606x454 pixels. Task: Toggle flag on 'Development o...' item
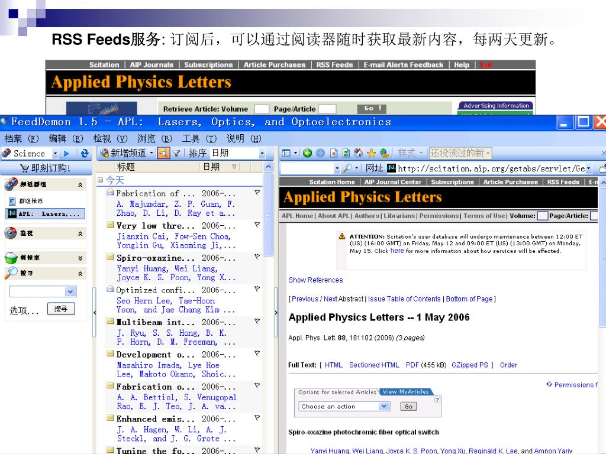pos(257,354)
